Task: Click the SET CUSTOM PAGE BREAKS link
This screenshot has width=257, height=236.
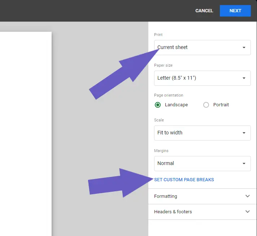Action: click(184, 180)
